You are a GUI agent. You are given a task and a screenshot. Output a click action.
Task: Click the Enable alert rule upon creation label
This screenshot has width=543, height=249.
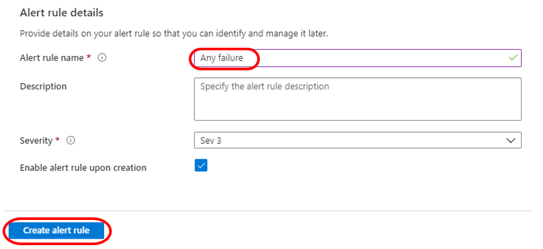[x=83, y=168]
